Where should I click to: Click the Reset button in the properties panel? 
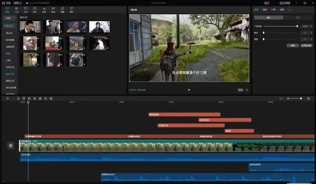293,45
